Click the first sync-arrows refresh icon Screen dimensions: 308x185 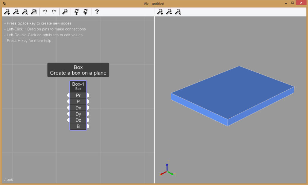point(76,12)
